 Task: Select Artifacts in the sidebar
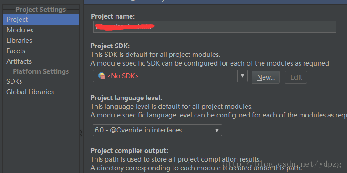click(x=19, y=61)
